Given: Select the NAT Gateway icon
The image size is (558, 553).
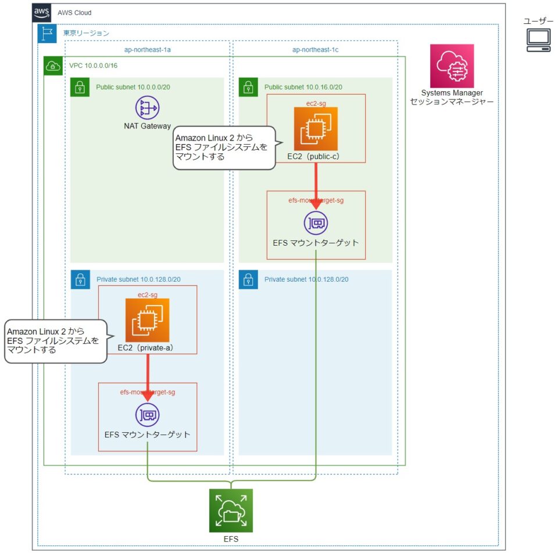Looking at the screenshot, I should coord(147,108).
